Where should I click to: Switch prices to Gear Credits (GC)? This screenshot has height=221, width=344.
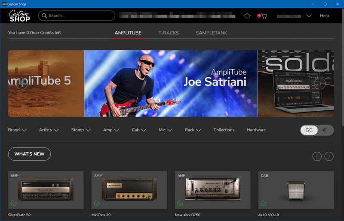pos(309,130)
